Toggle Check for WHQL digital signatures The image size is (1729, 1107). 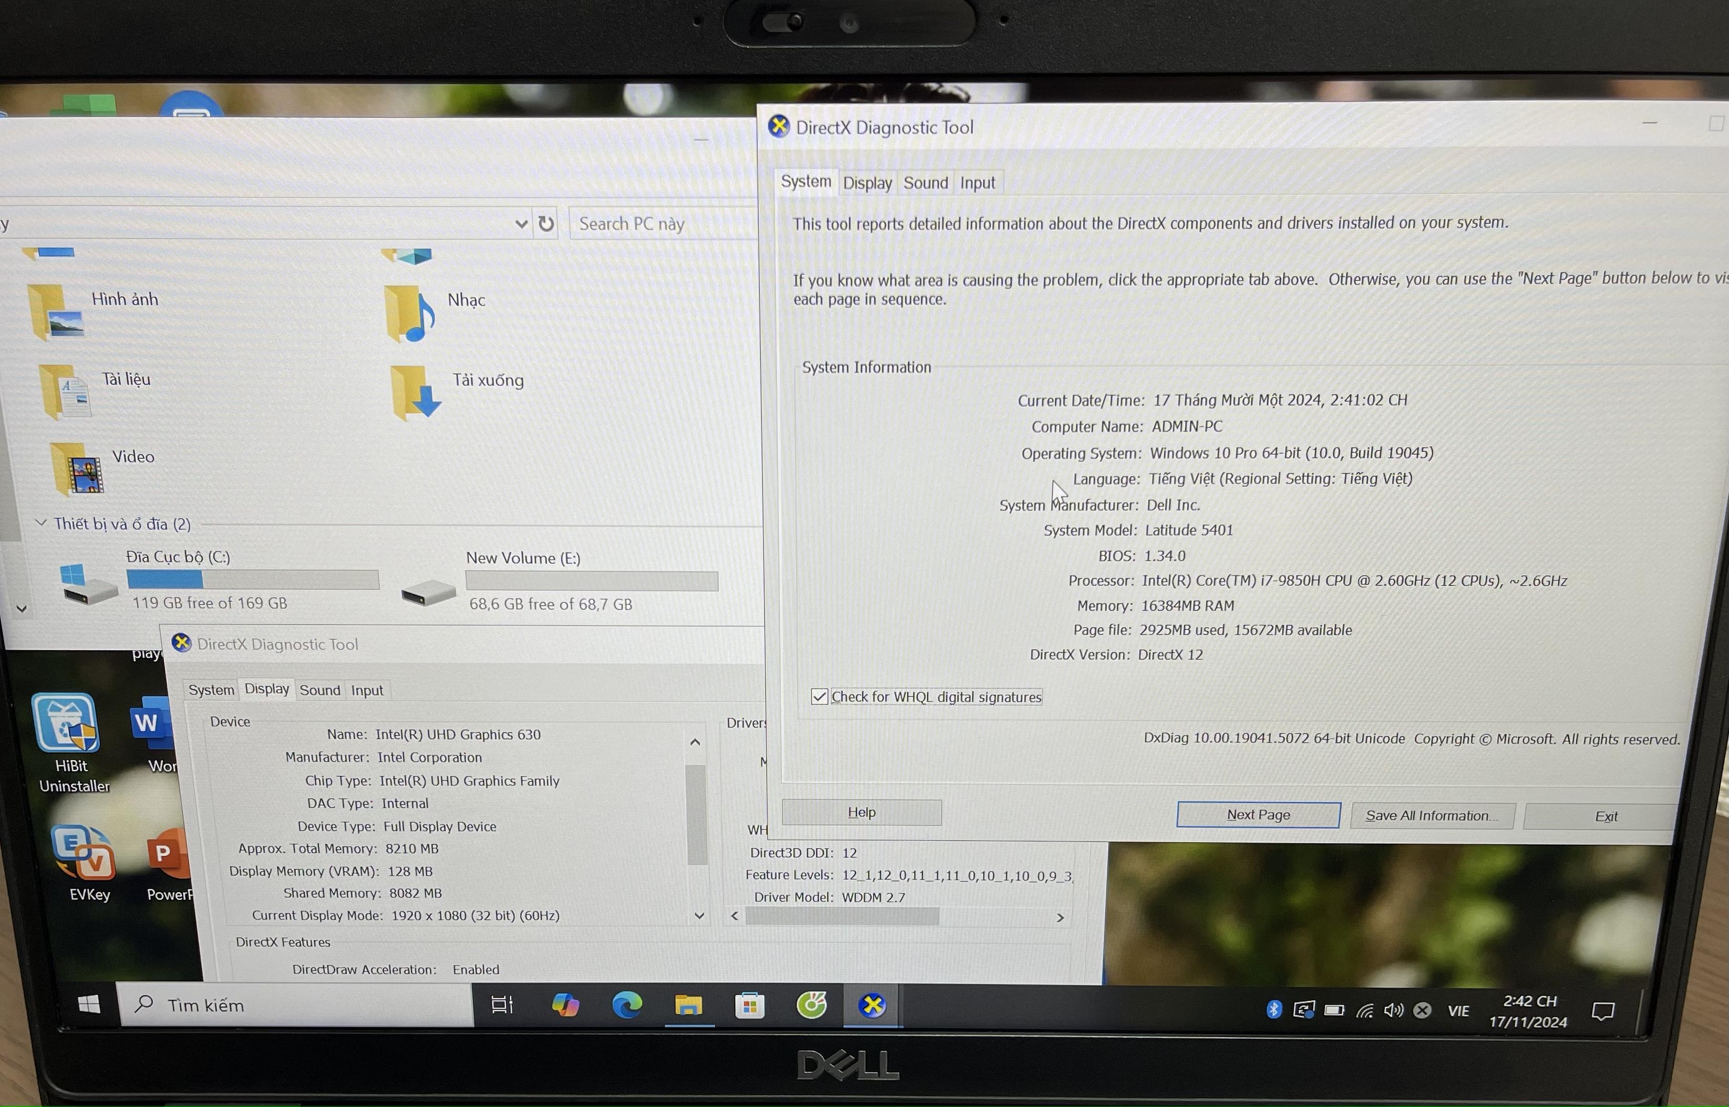pos(819,696)
